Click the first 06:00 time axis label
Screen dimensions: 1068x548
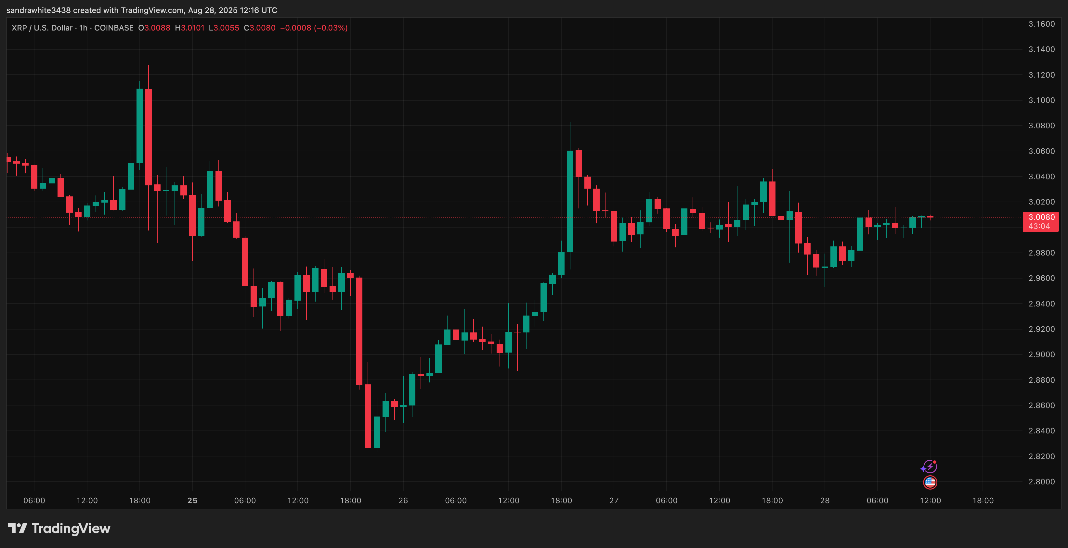pyautogui.click(x=34, y=500)
